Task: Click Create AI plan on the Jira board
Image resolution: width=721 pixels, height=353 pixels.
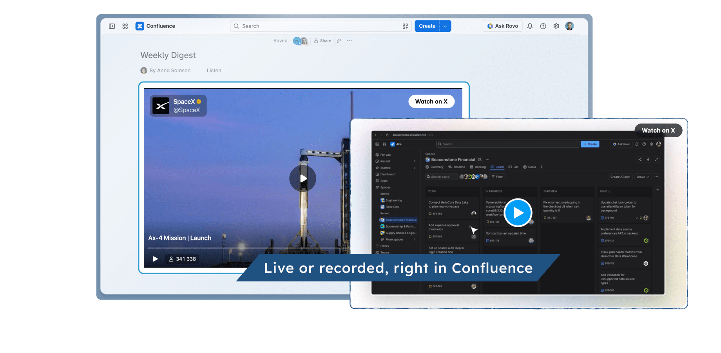Action: (620, 177)
